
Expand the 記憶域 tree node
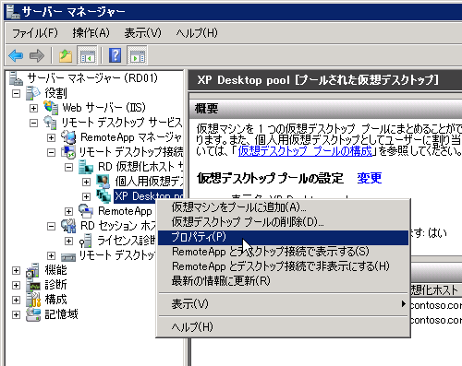point(16,314)
